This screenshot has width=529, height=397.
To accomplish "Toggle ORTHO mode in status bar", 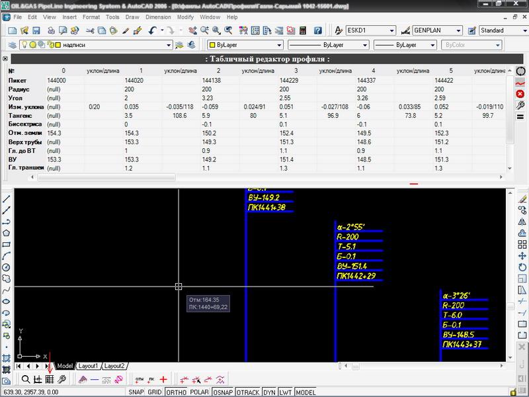I will click(176, 392).
